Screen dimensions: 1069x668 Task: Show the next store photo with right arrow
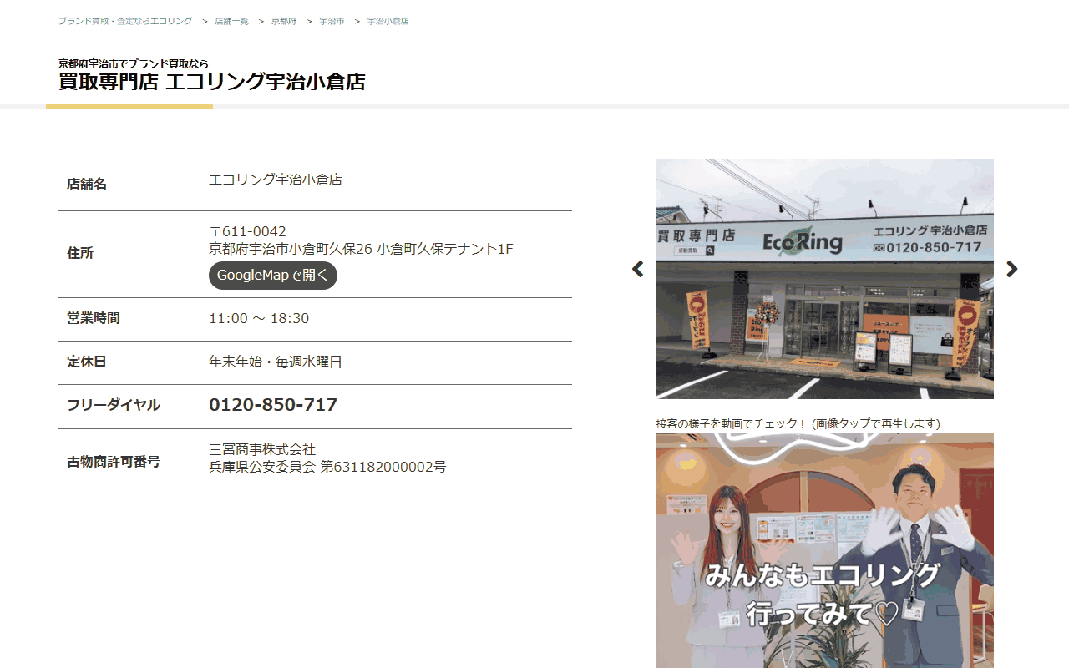click(1011, 269)
